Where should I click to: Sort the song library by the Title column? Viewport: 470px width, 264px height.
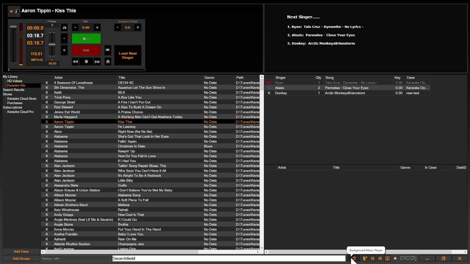160,77
